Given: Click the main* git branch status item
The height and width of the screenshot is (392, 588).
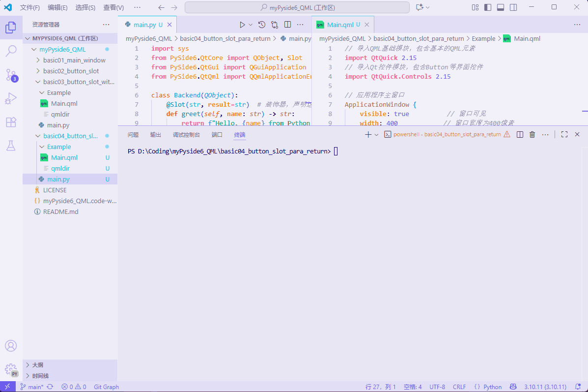Looking at the screenshot, I should 32,387.
